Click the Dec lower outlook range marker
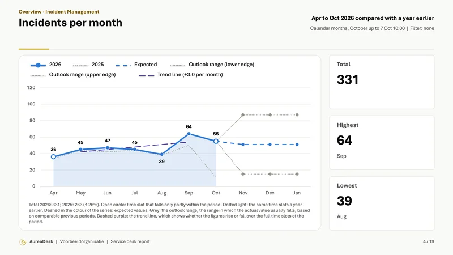The image size is (453, 255). [270, 174]
